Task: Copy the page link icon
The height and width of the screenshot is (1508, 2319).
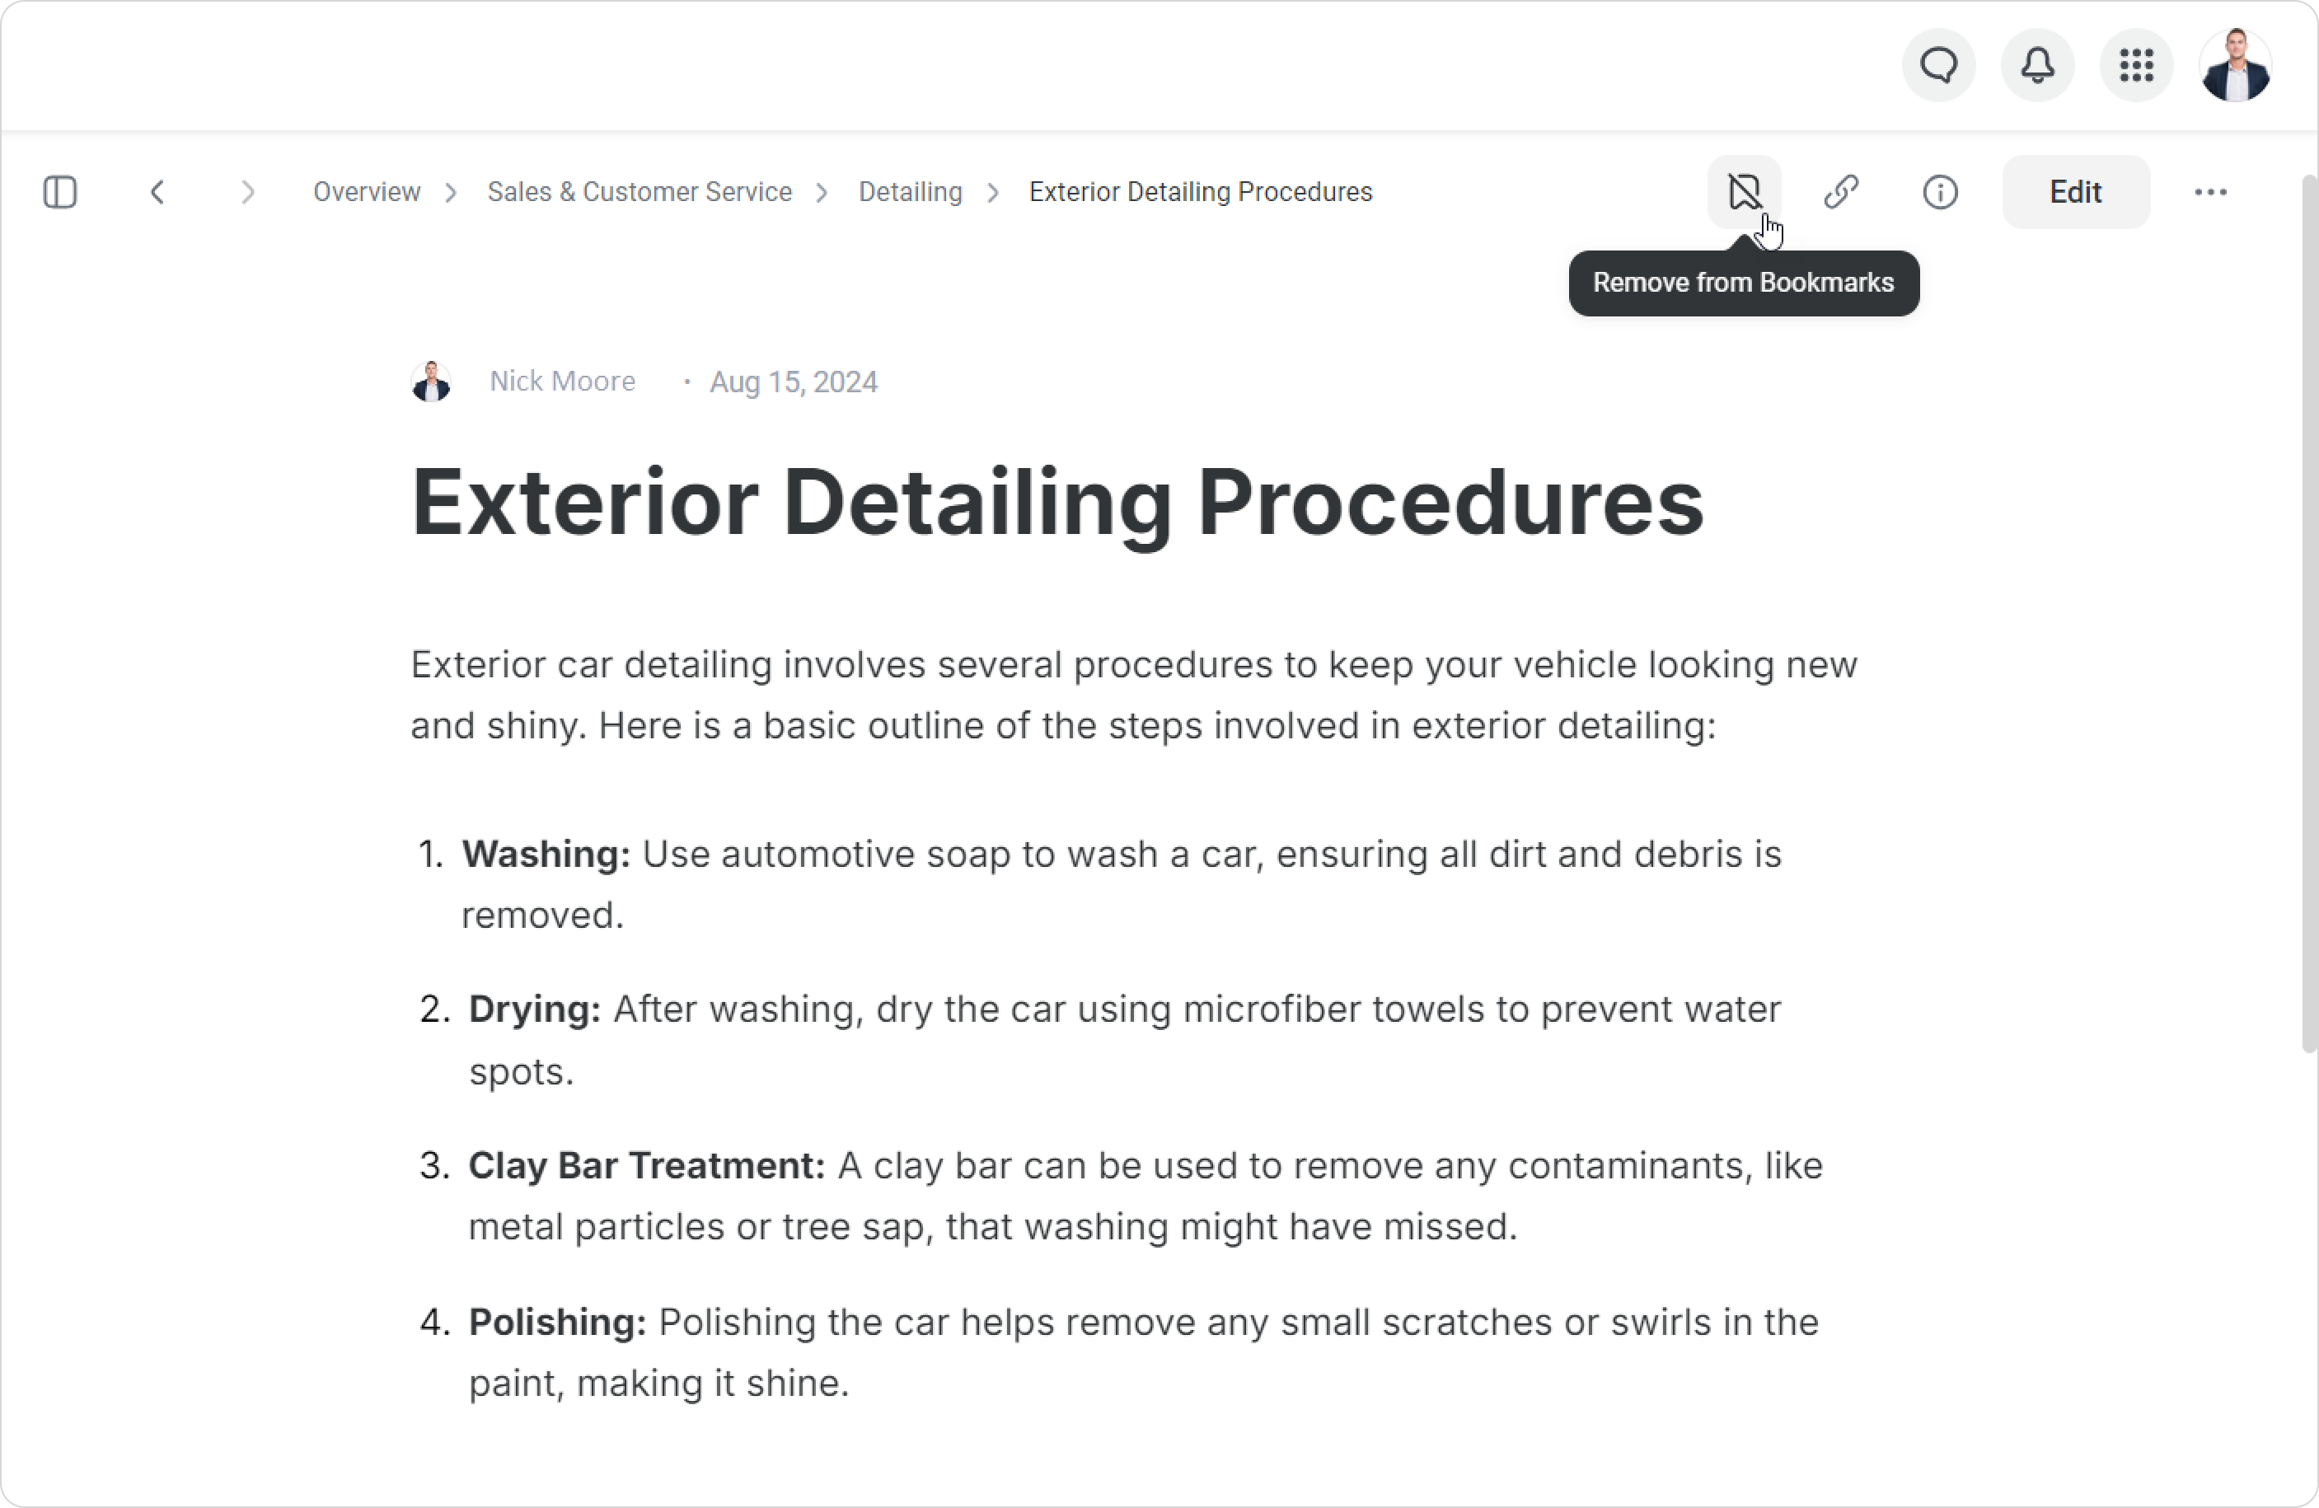Action: pyautogui.click(x=1842, y=192)
